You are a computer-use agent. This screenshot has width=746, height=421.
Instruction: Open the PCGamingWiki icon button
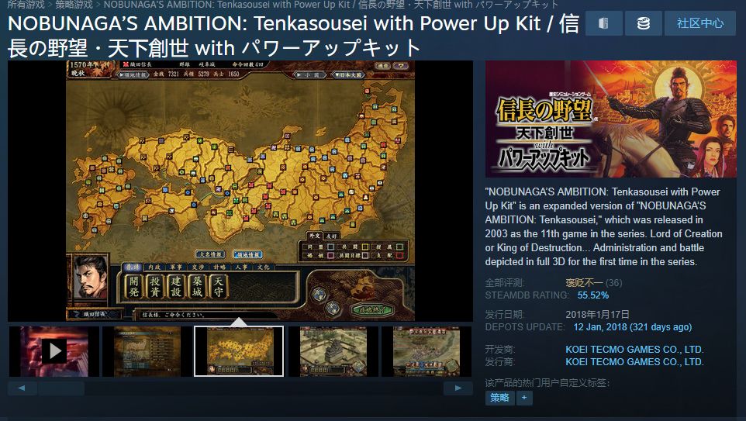[x=604, y=23]
